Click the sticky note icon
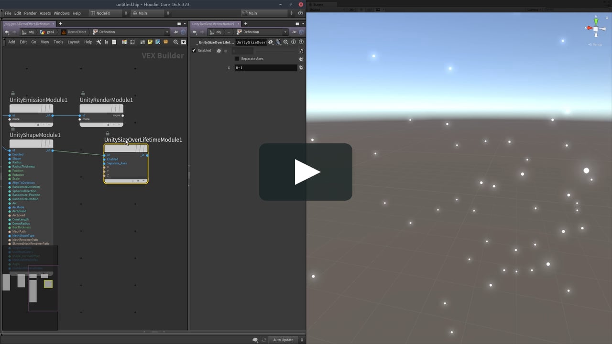This screenshot has height=344, width=612. pos(150,42)
